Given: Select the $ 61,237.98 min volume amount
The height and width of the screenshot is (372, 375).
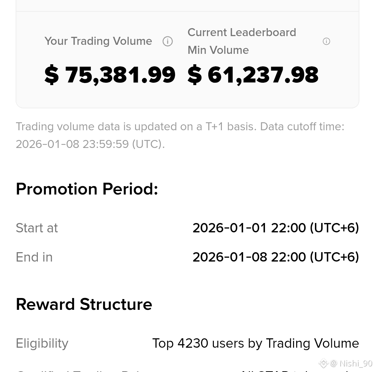Looking at the screenshot, I should pyautogui.click(x=253, y=75).
